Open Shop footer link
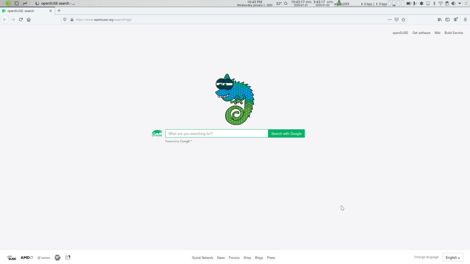The height and width of the screenshot is (264, 470). [247, 258]
